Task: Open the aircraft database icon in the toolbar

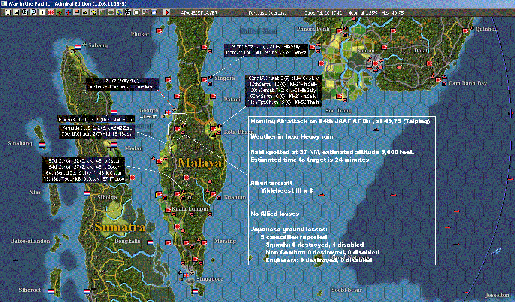Action: [25, 13]
